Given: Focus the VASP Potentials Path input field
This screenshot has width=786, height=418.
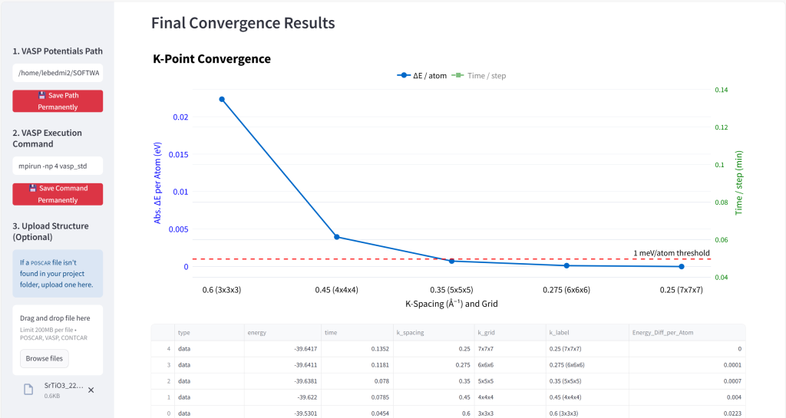Looking at the screenshot, I should [x=58, y=73].
